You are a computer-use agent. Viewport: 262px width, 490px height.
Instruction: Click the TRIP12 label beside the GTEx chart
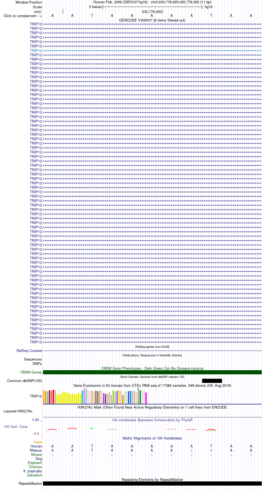36,396
